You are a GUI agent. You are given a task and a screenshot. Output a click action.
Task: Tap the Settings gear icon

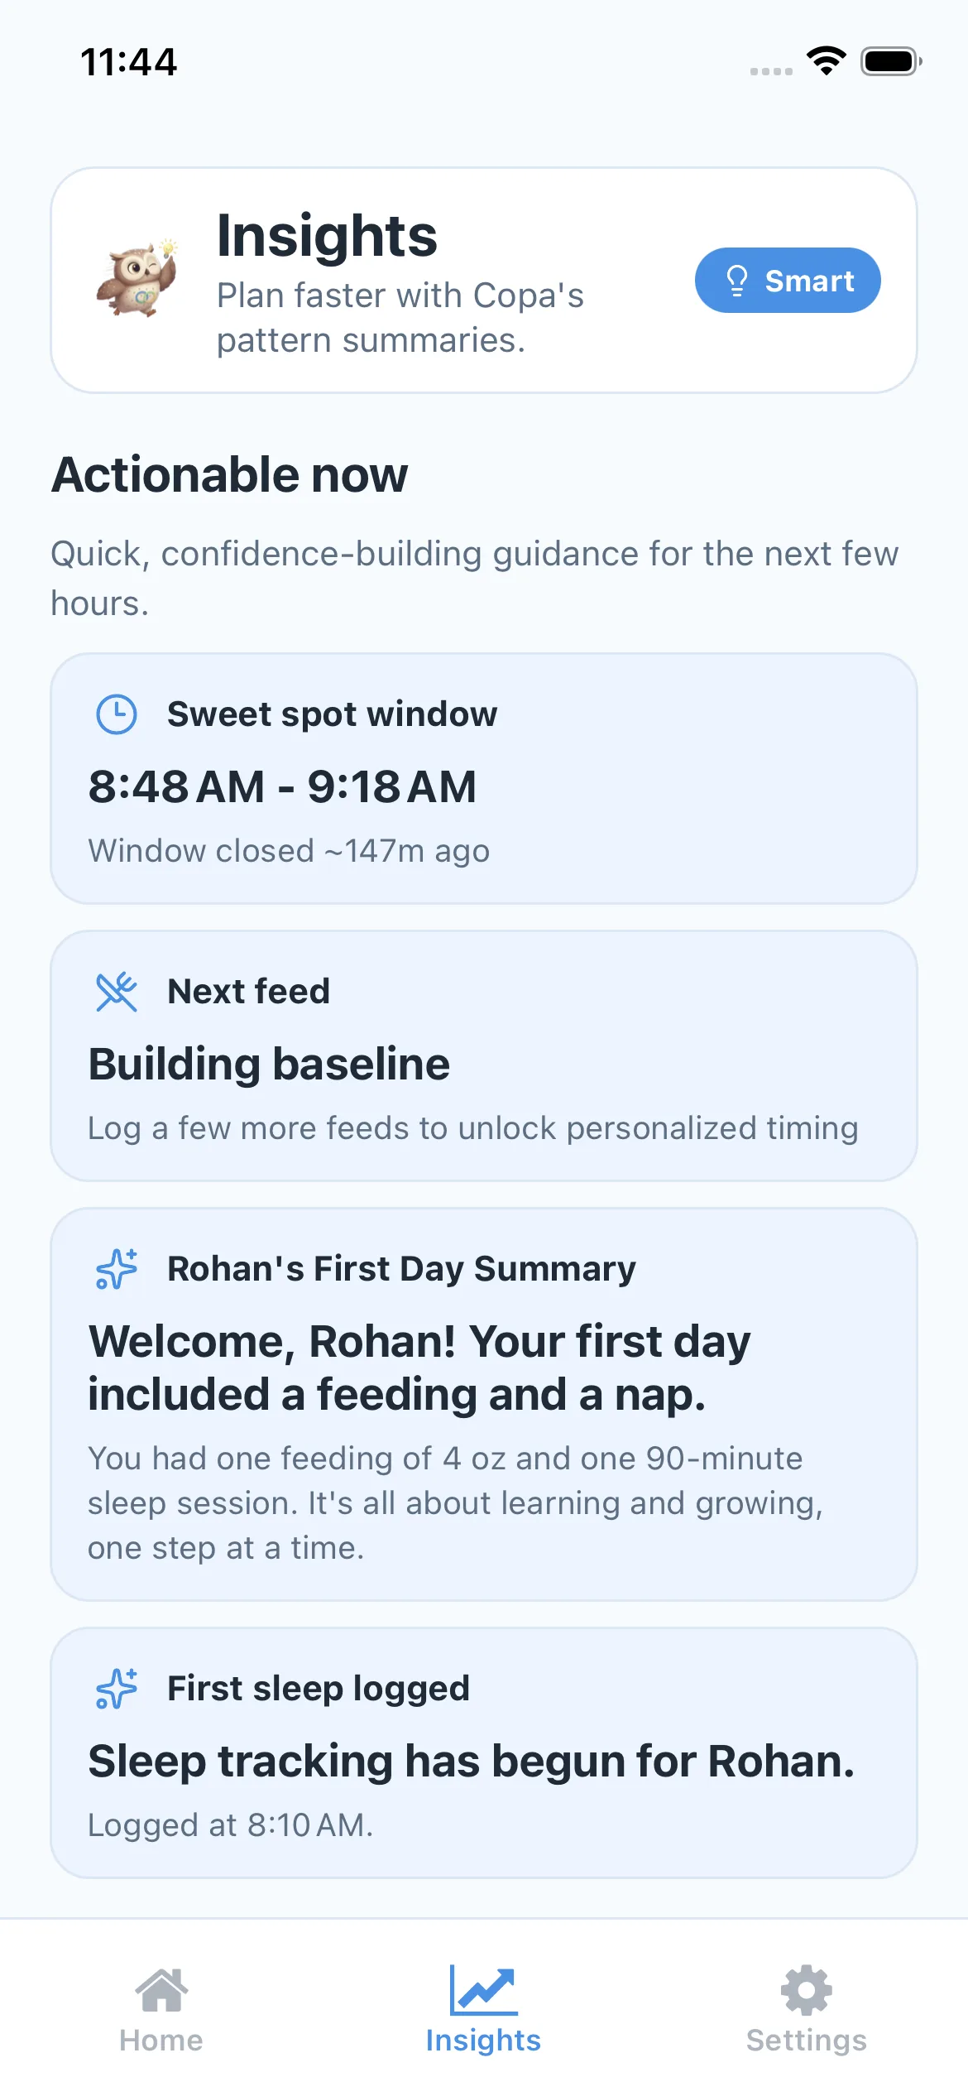807,1991
